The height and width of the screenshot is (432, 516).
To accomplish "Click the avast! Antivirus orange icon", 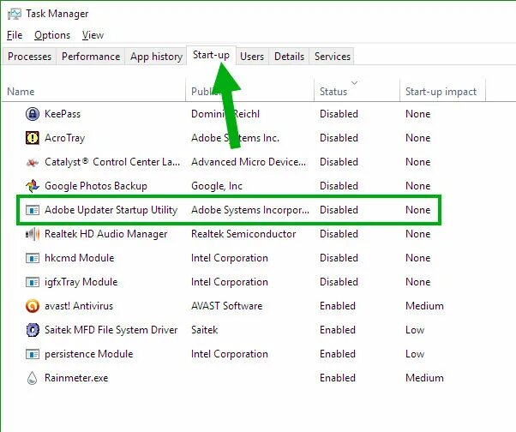I will click(x=33, y=306).
